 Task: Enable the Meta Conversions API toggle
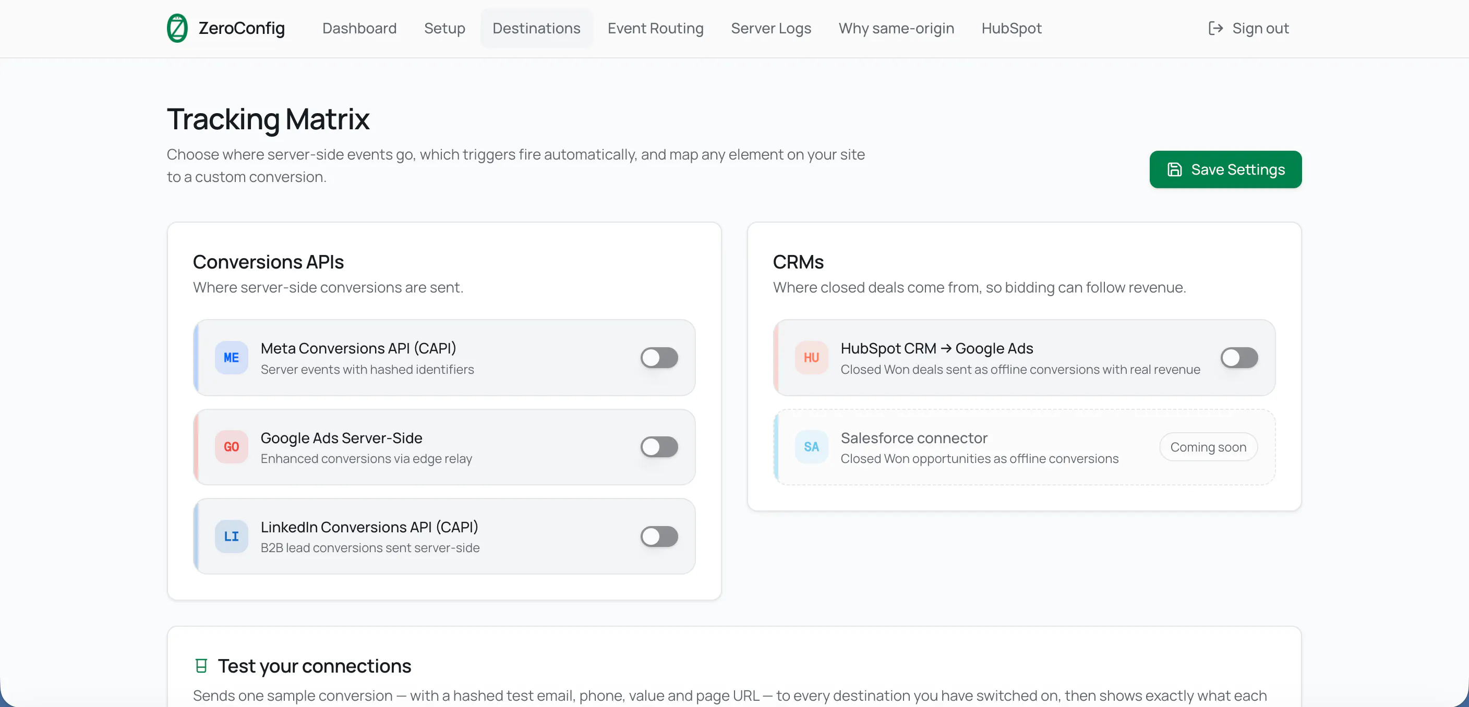point(659,358)
